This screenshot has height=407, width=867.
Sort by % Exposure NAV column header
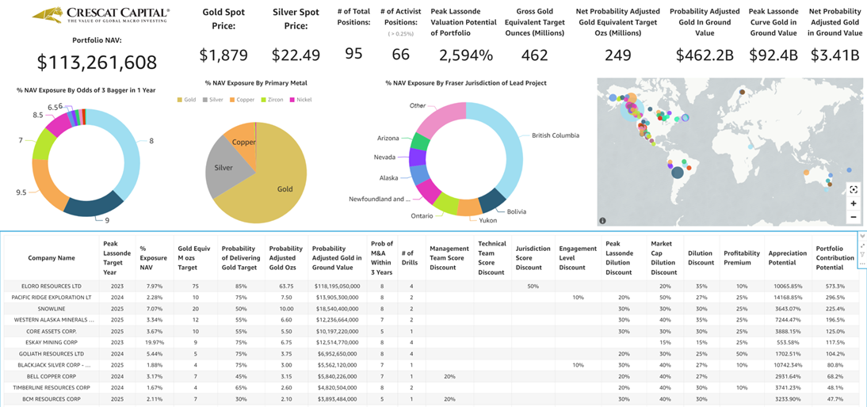coord(153,258)
